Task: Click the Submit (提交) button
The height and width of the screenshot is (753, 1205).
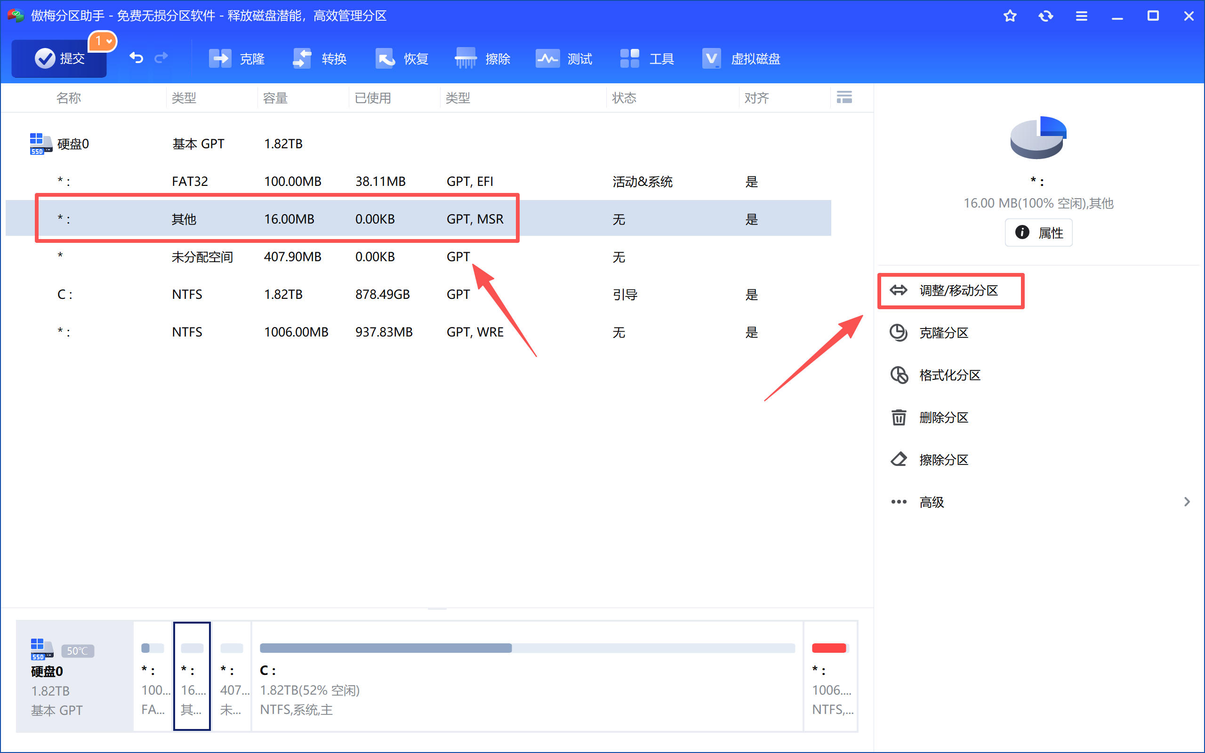Action: 59,59
